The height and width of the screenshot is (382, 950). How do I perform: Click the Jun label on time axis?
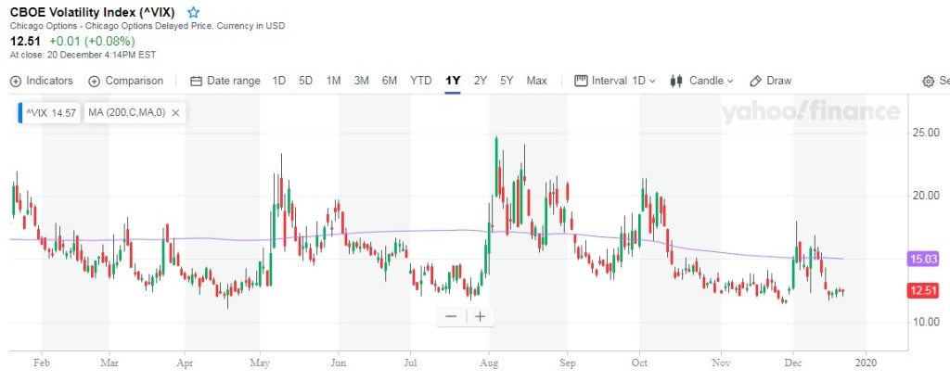click(x=338, y=363)
